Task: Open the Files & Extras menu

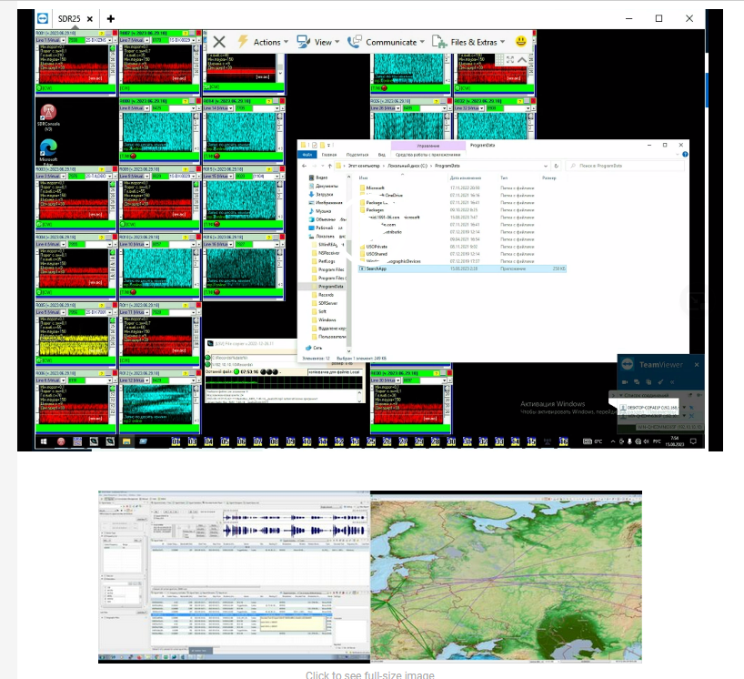Action: [468, 42]
